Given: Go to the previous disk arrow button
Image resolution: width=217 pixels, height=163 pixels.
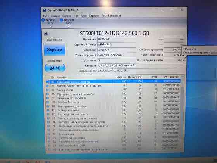Looking at the screenshot, I should (x=46, y=33).
